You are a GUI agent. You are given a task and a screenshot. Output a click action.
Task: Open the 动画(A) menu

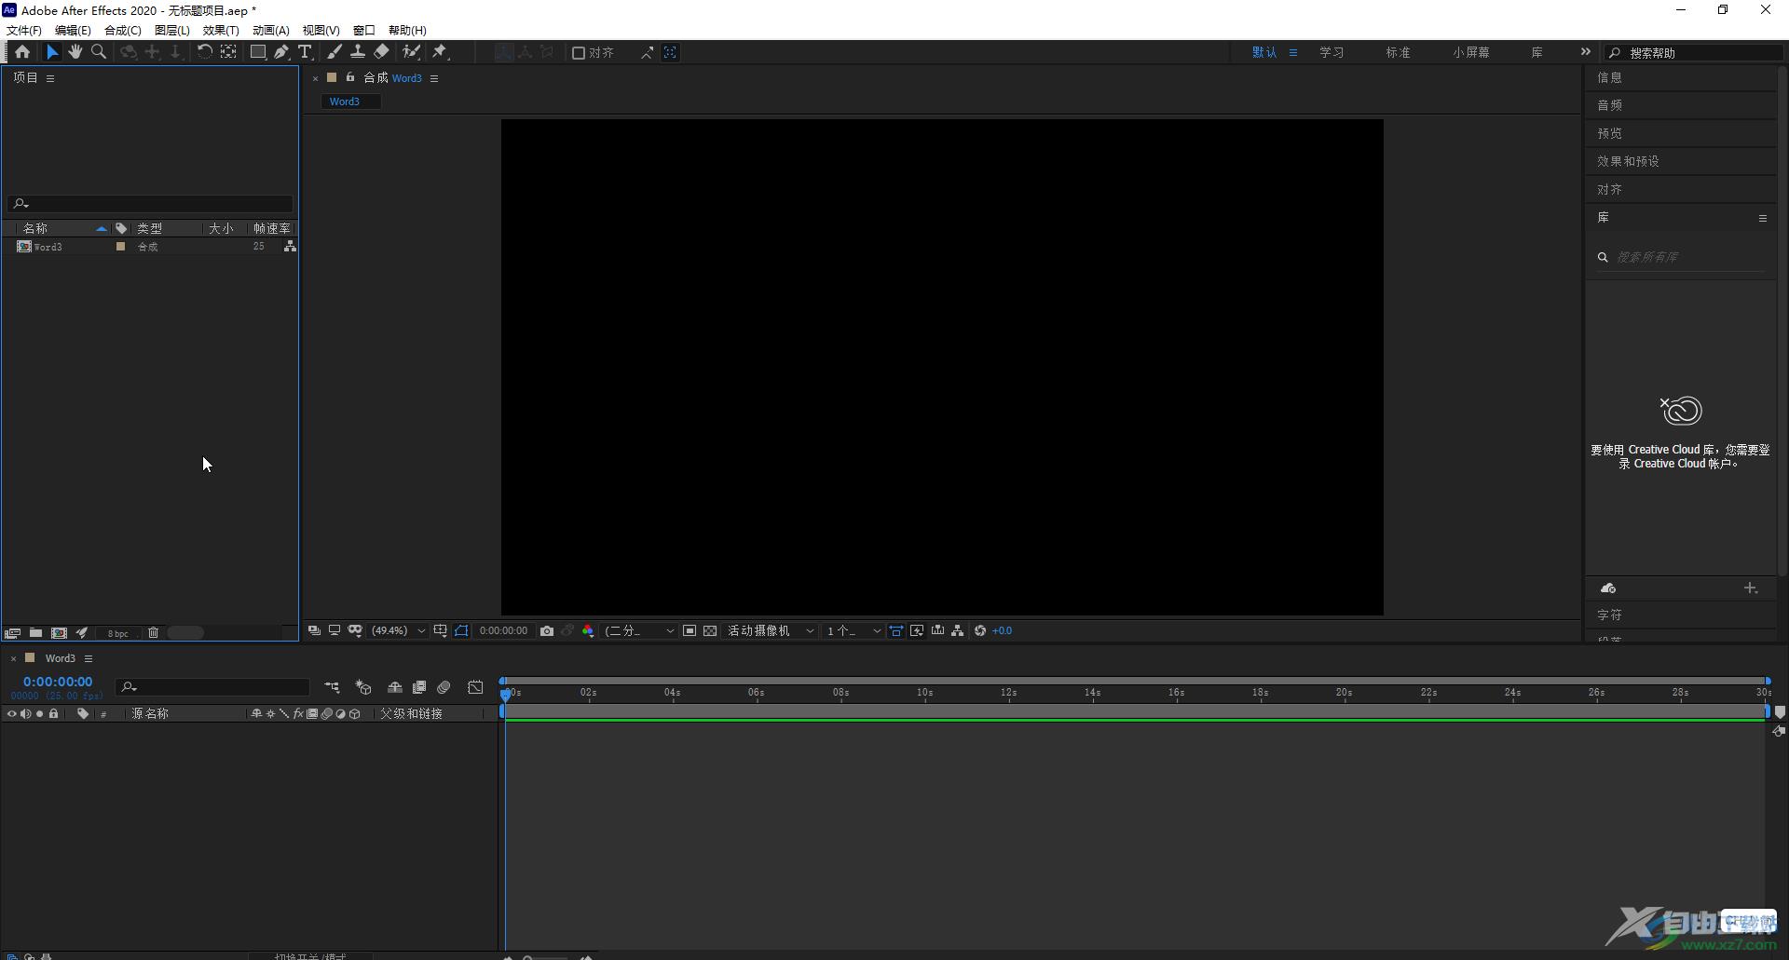[x=270, y=31]
